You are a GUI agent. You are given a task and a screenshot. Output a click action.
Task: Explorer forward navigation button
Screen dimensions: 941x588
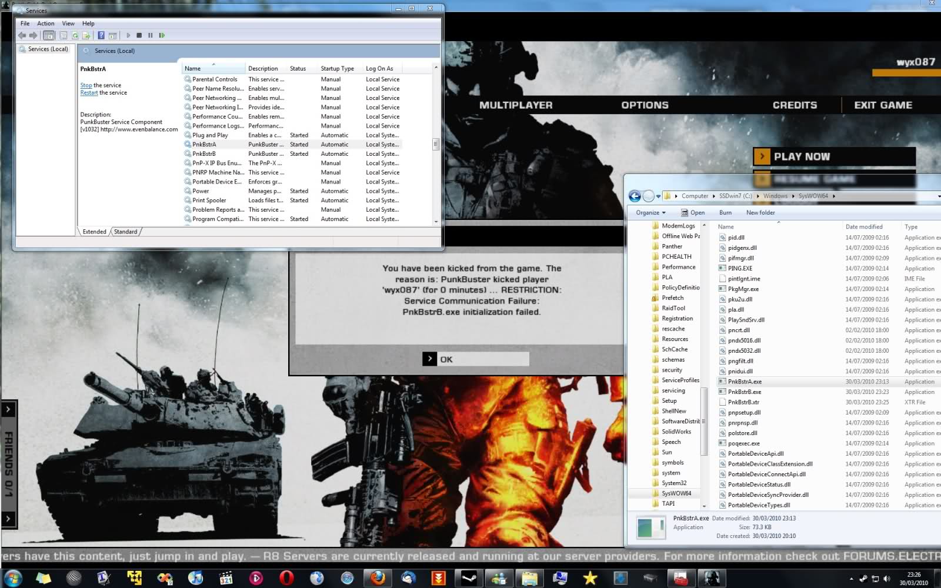[648, 196]
